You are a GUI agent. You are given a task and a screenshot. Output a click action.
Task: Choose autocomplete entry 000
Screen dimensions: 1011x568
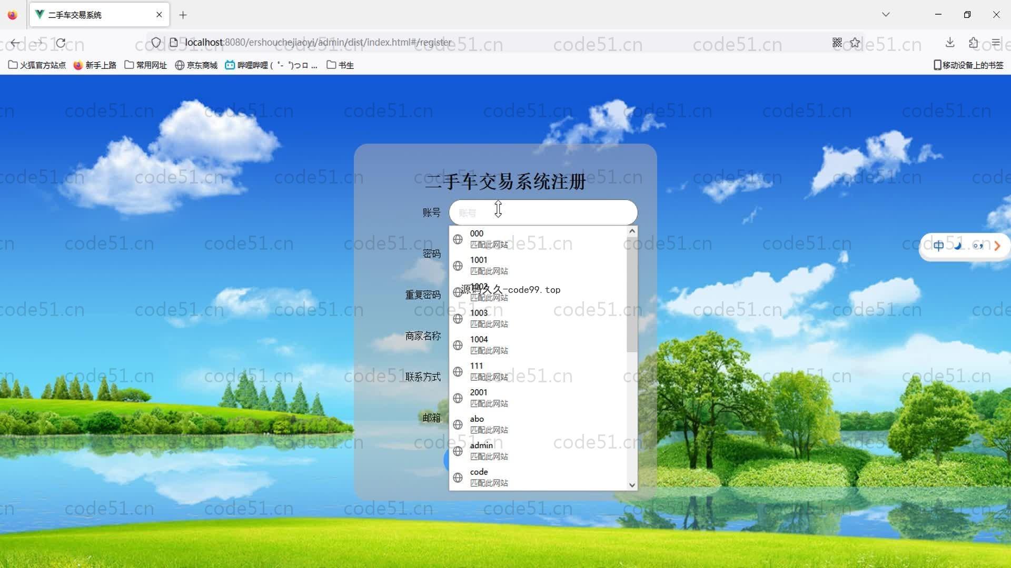coord(538,239)
